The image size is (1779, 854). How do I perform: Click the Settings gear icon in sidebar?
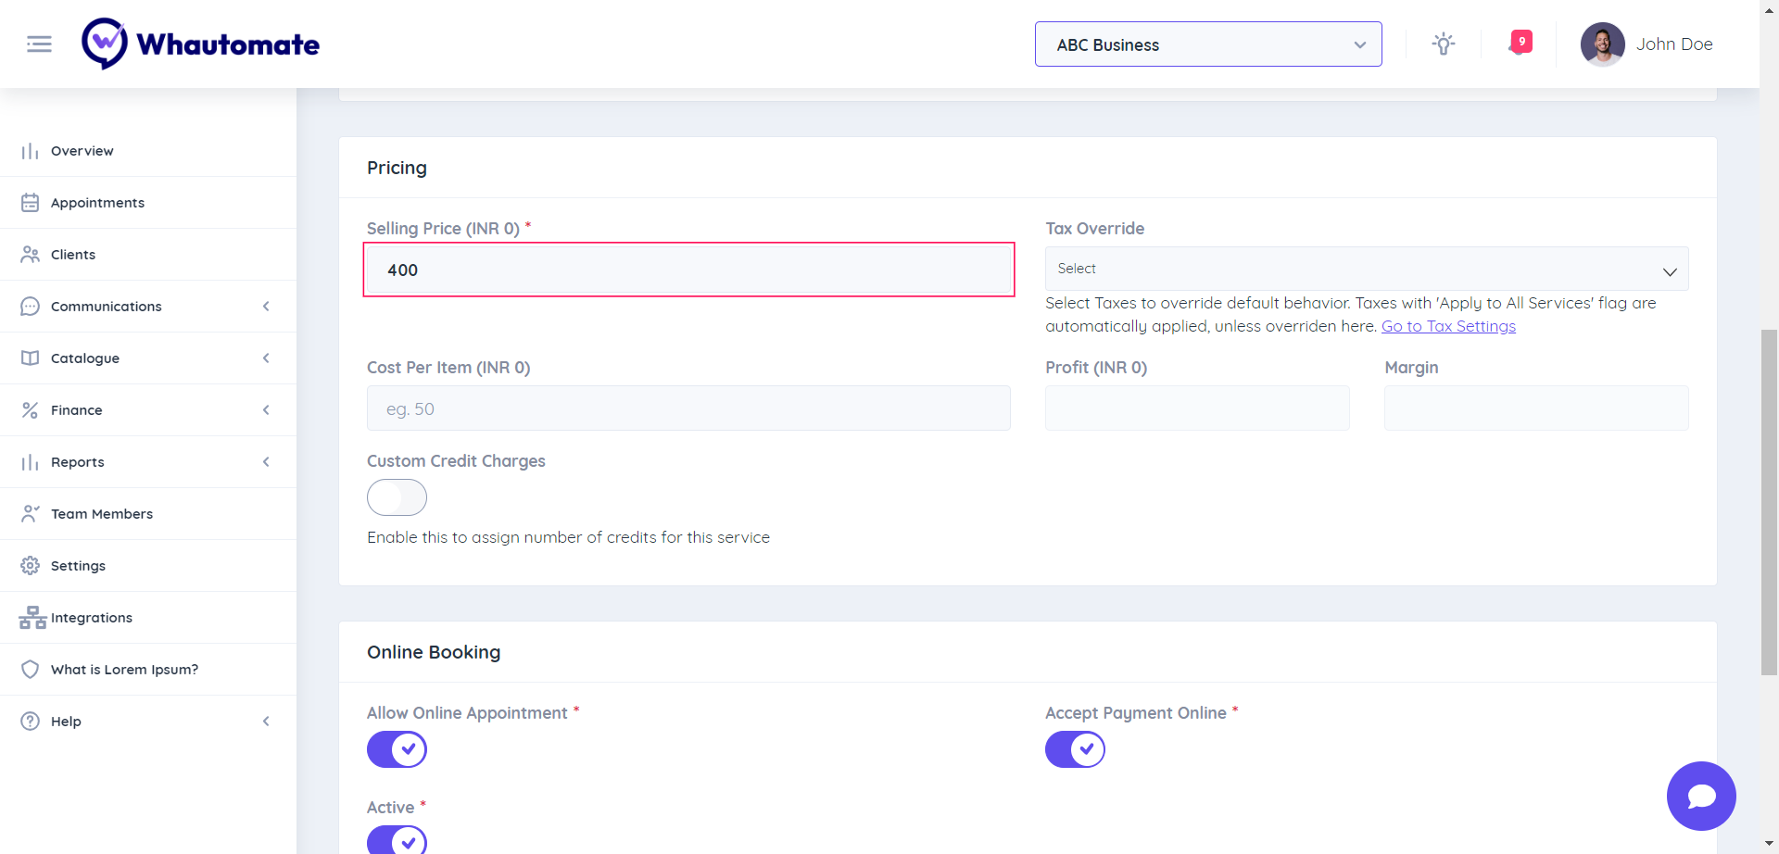[31, 565]
